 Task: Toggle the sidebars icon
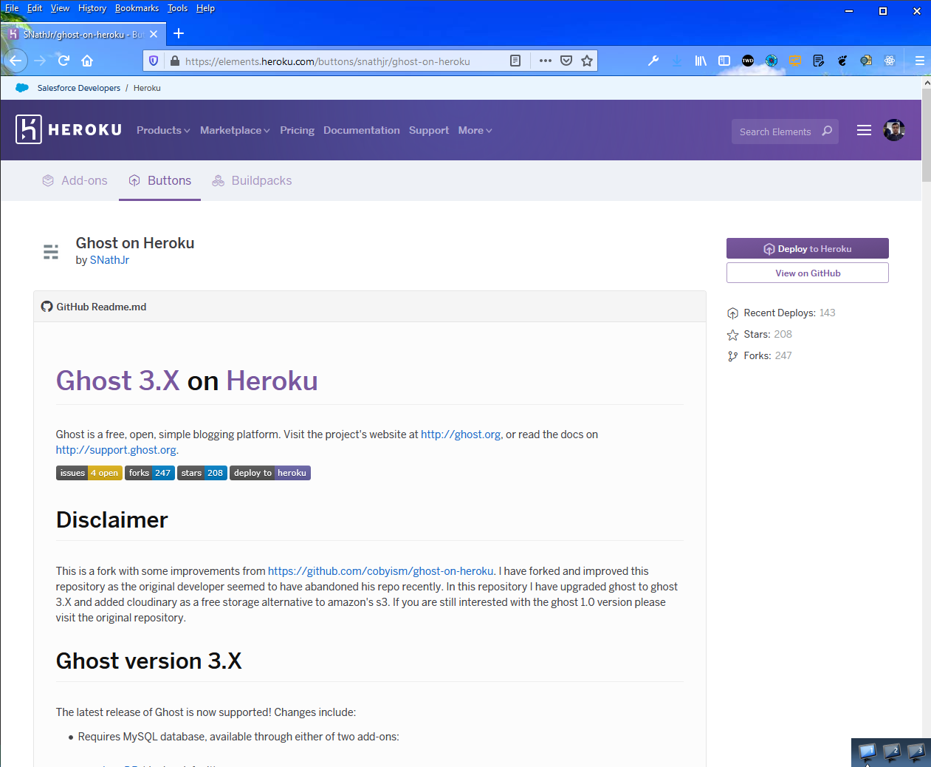coord(724,61)
